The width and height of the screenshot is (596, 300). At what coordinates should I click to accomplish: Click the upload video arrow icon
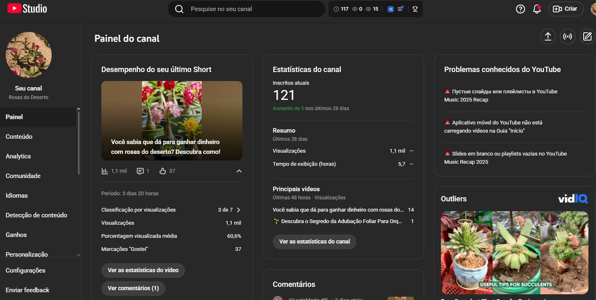[548, 36]
